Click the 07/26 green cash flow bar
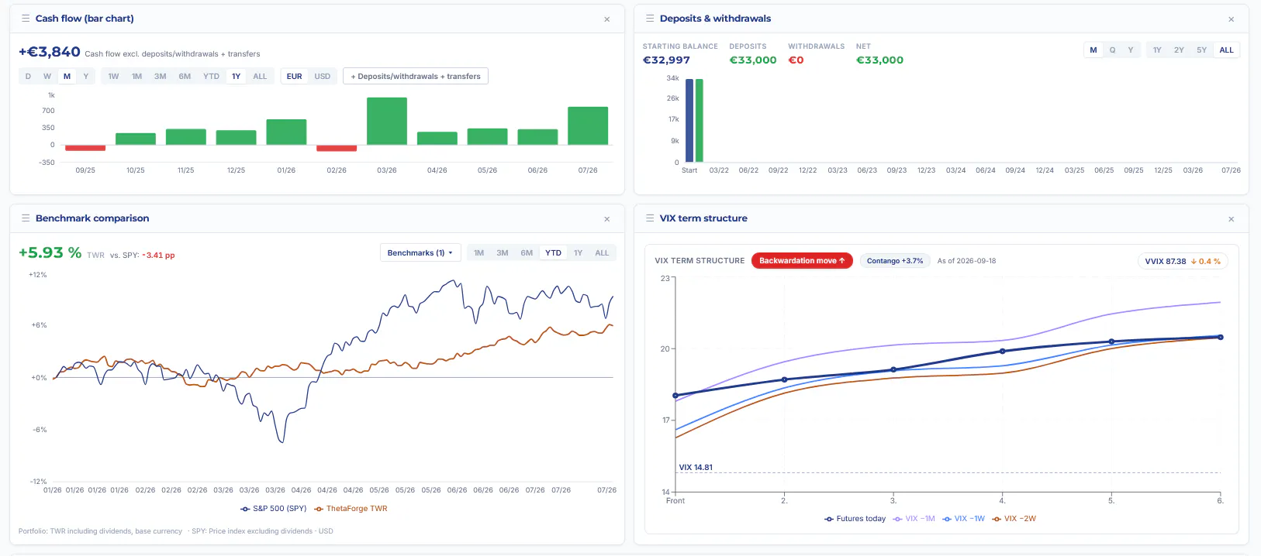The height and width of the screenshot is (556, 1261). click(588, 125)
